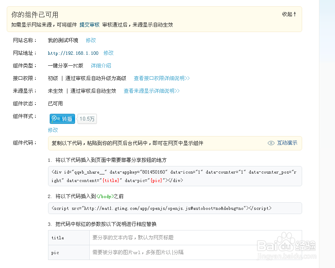Open 详细介绍 for component type
Viewport: 335px width, 268px height.
101,66
